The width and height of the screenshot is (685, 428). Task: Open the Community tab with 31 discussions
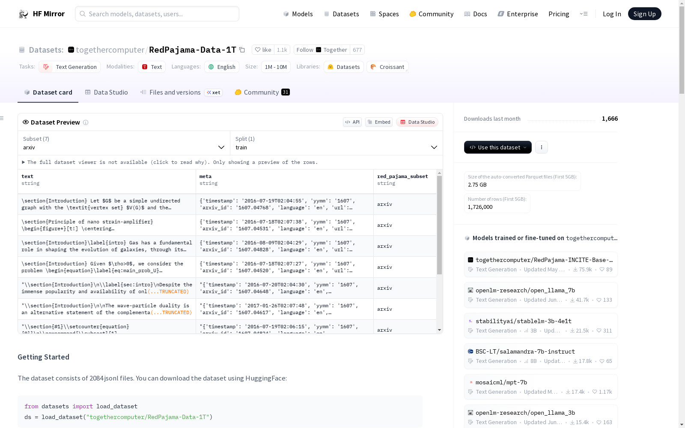click(262, 92)
